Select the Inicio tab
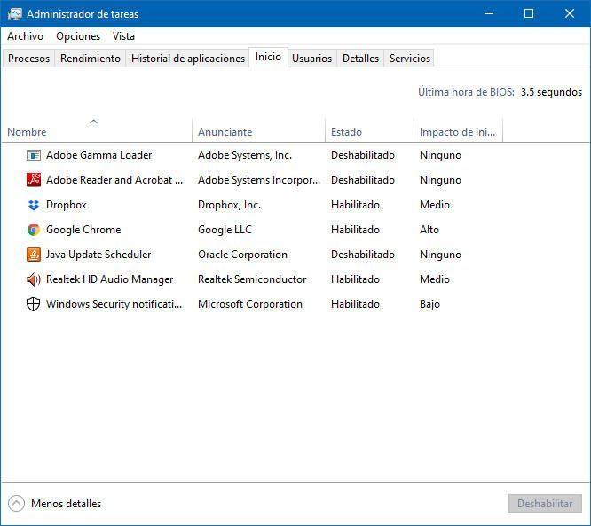 (268, 57)
